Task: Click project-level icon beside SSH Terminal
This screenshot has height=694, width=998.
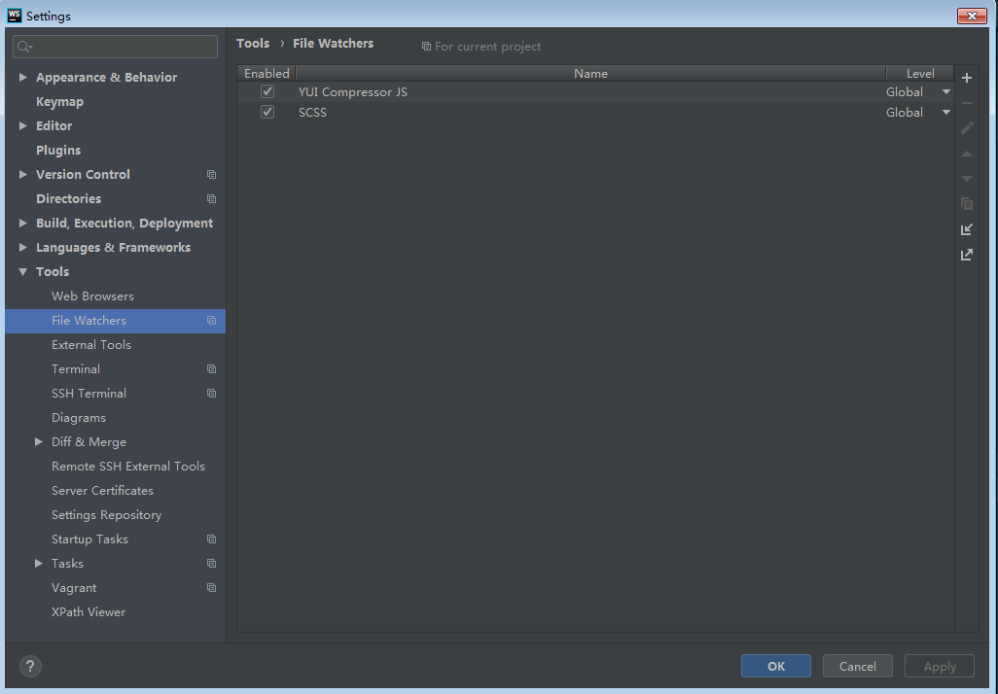Action: (x=211, y=393)
